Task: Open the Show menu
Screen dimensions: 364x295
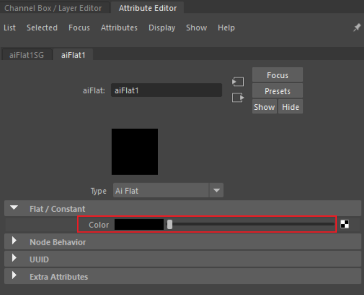Action: click(x=197, y=28)
